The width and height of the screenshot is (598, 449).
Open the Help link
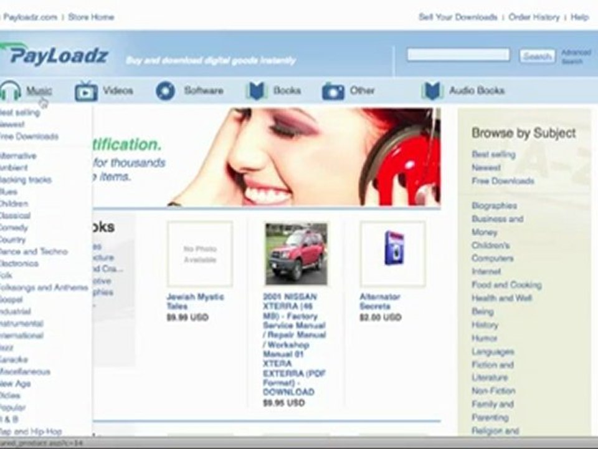tap(580, 17)
